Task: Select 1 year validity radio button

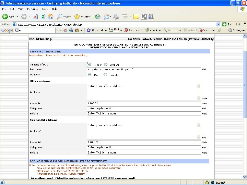Action: pos(90,64)
